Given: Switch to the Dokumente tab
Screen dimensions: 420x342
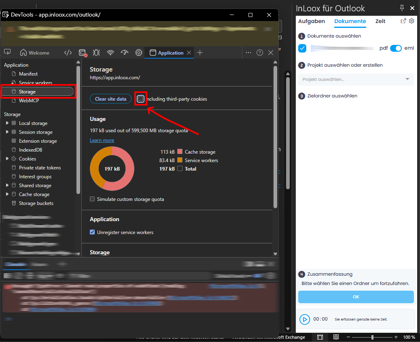Looking at the screenshot, I should pyautogui.click(x=350, y=21).
